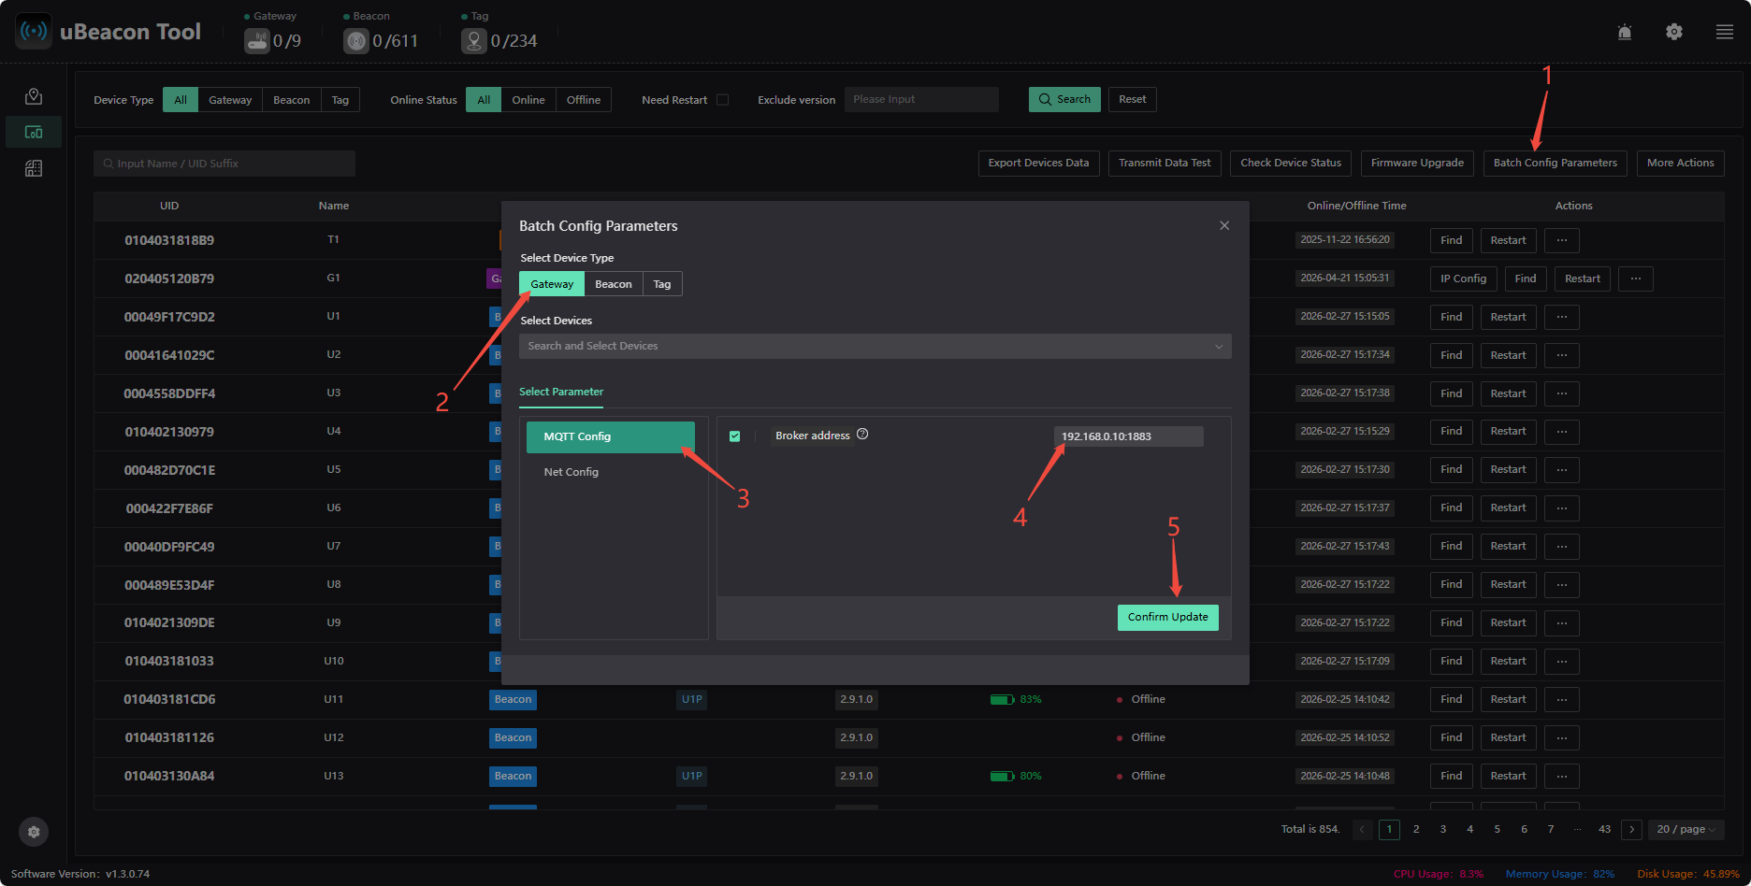
Task: Click the Broker address help icon
Action: click(862, 435)
